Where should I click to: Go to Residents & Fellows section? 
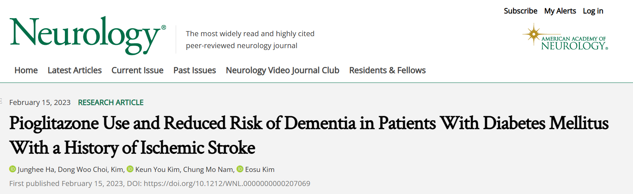[387, 70]
